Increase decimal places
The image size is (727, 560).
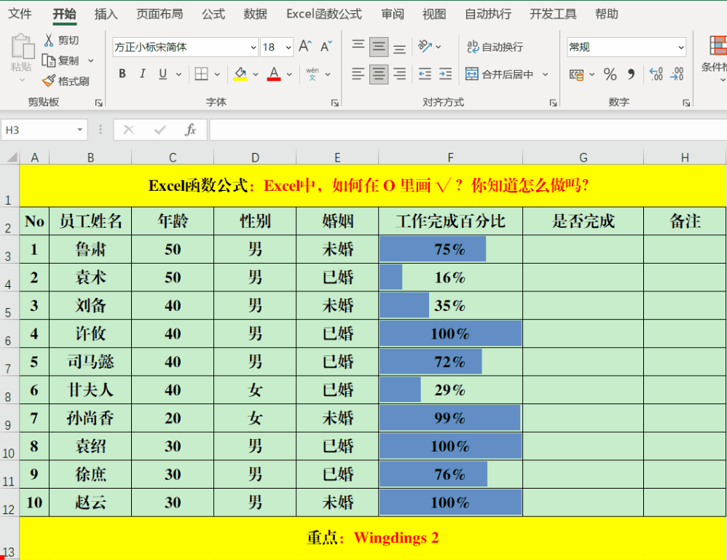coord(656,74)
